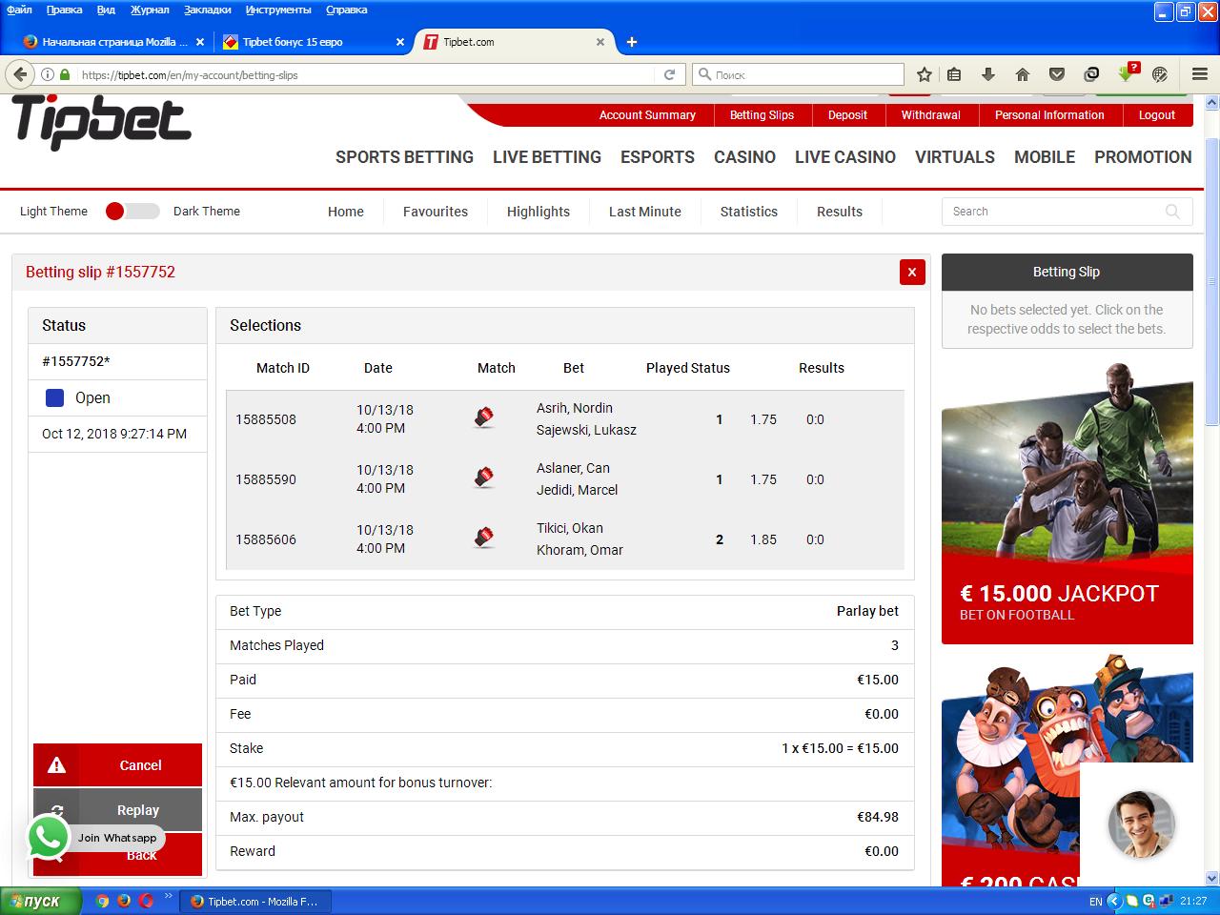
Task: Click the green padlock in address bar
Action: point(65,74)
